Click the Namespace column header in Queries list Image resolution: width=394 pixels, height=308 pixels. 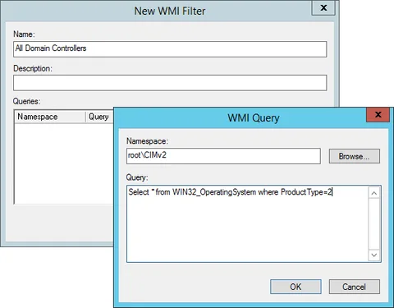coord(50,117)
